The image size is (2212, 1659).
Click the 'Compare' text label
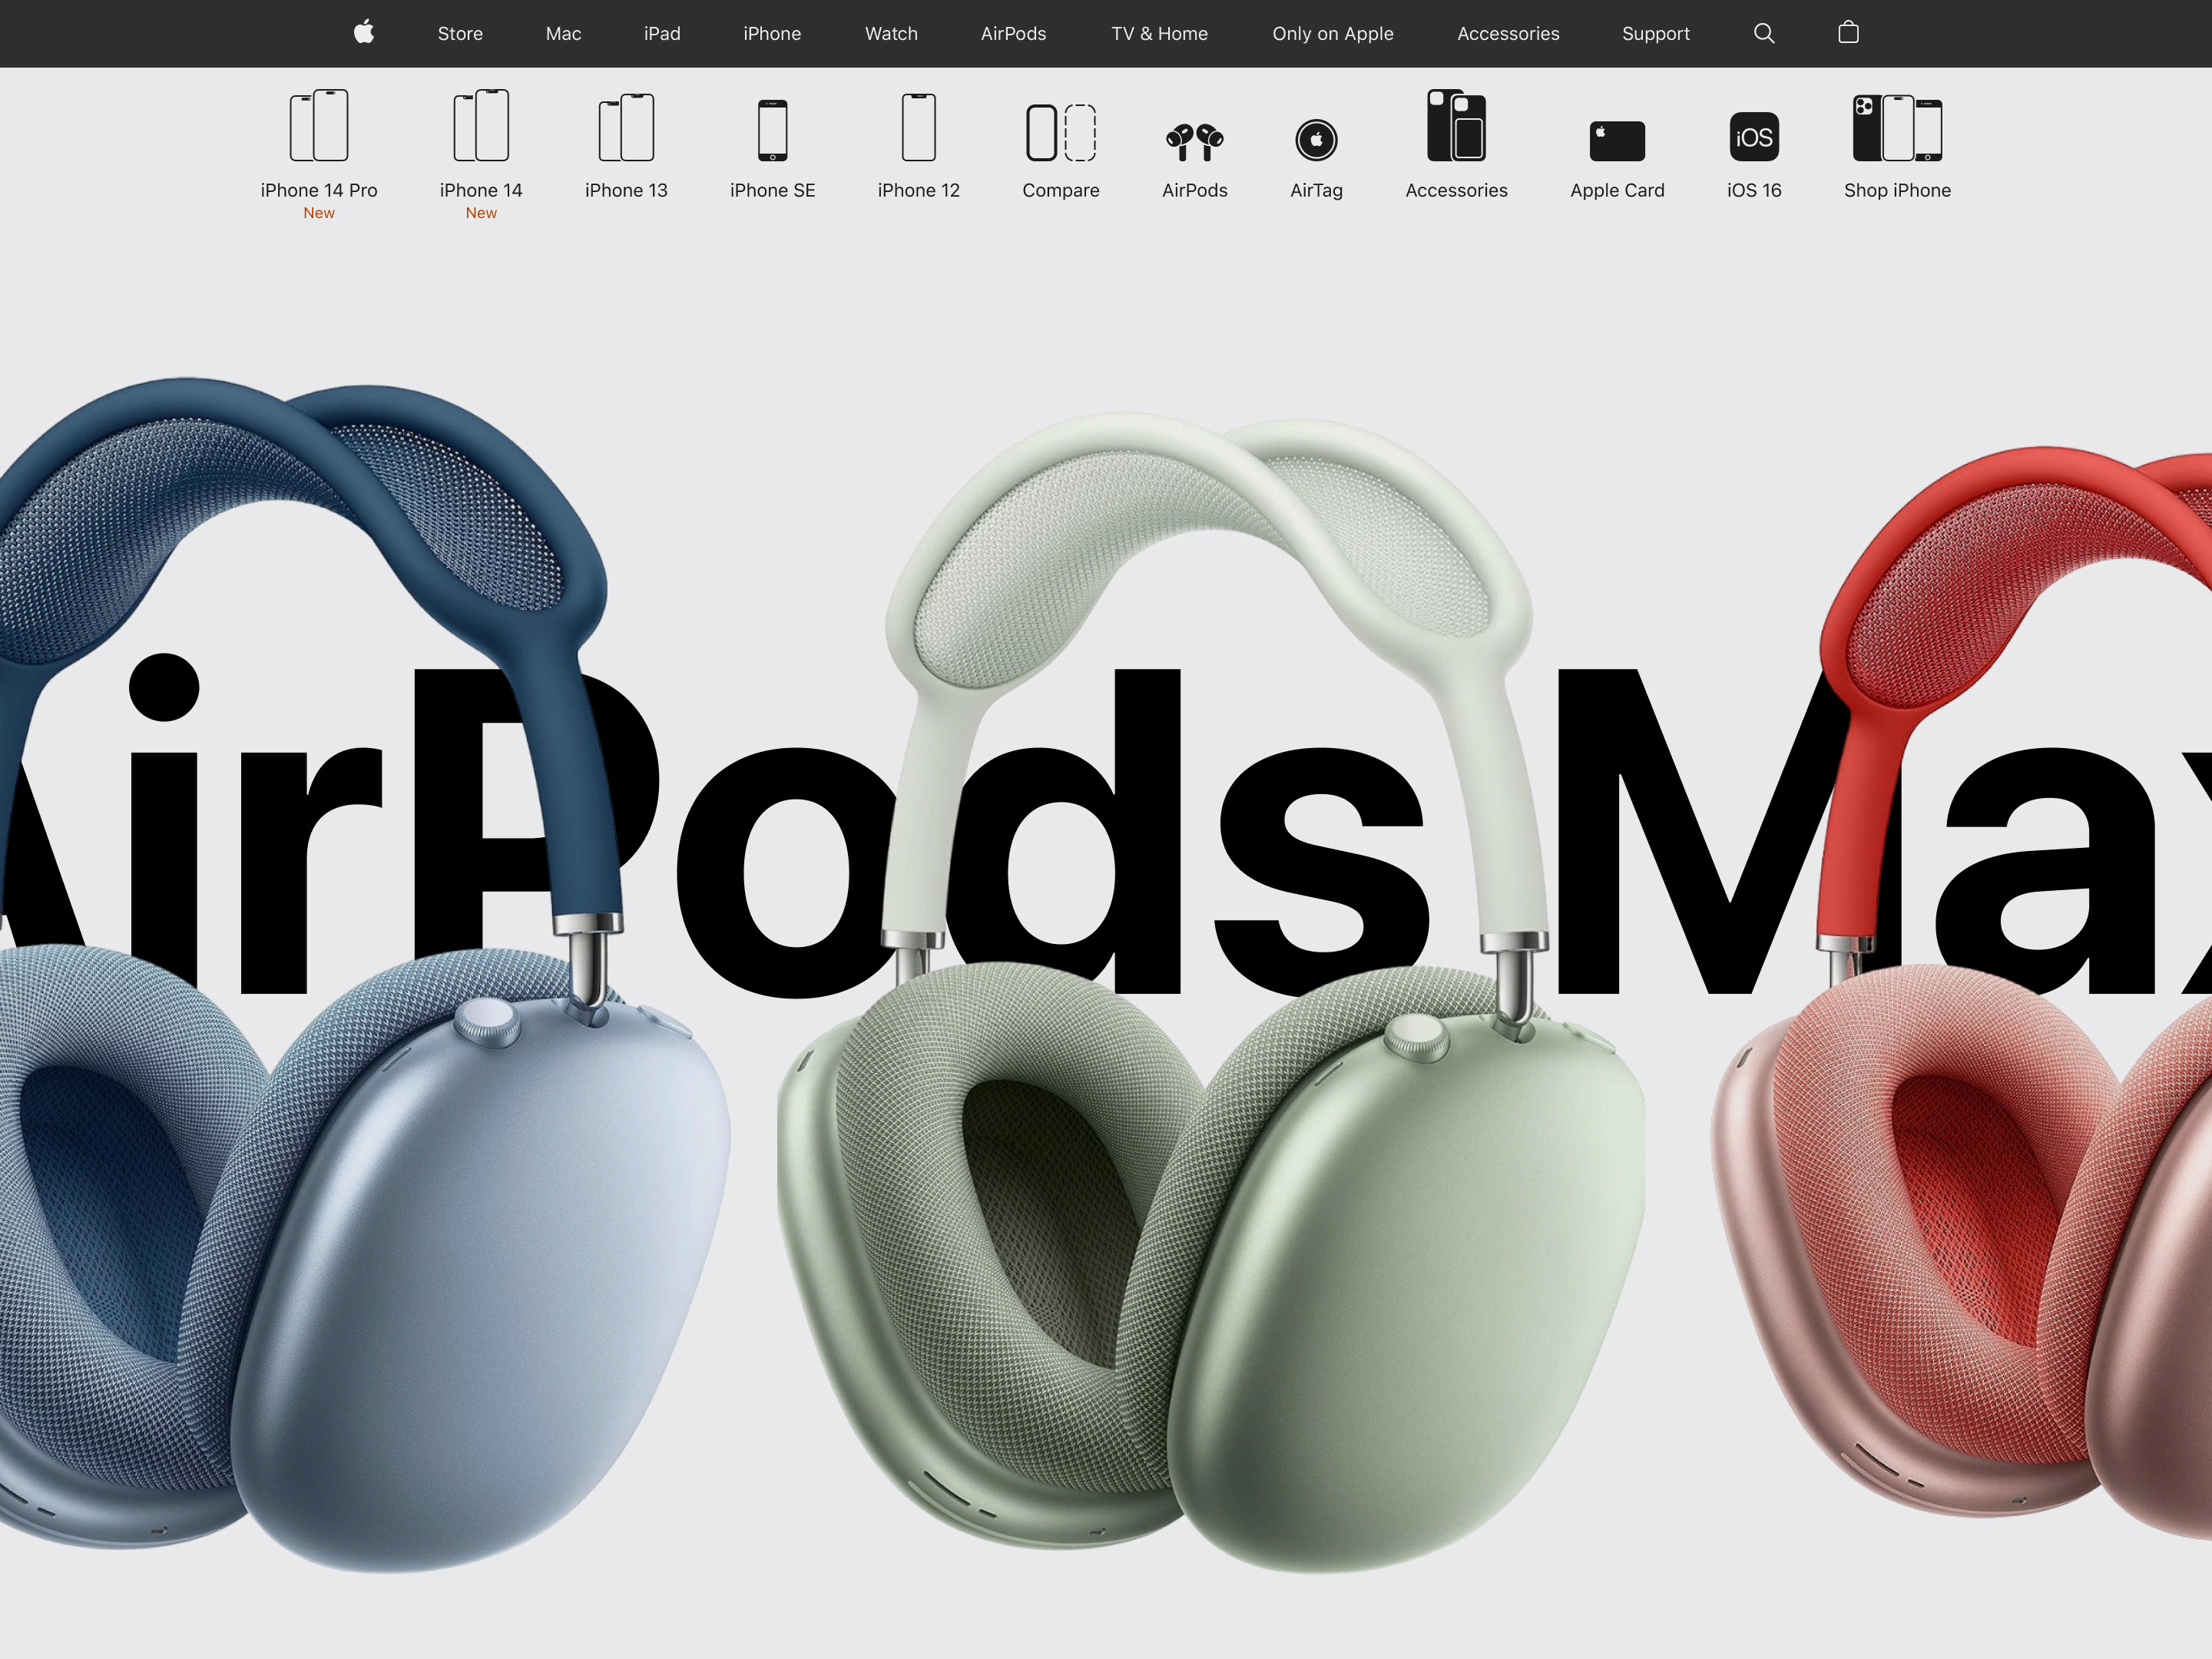point(1061,190)
